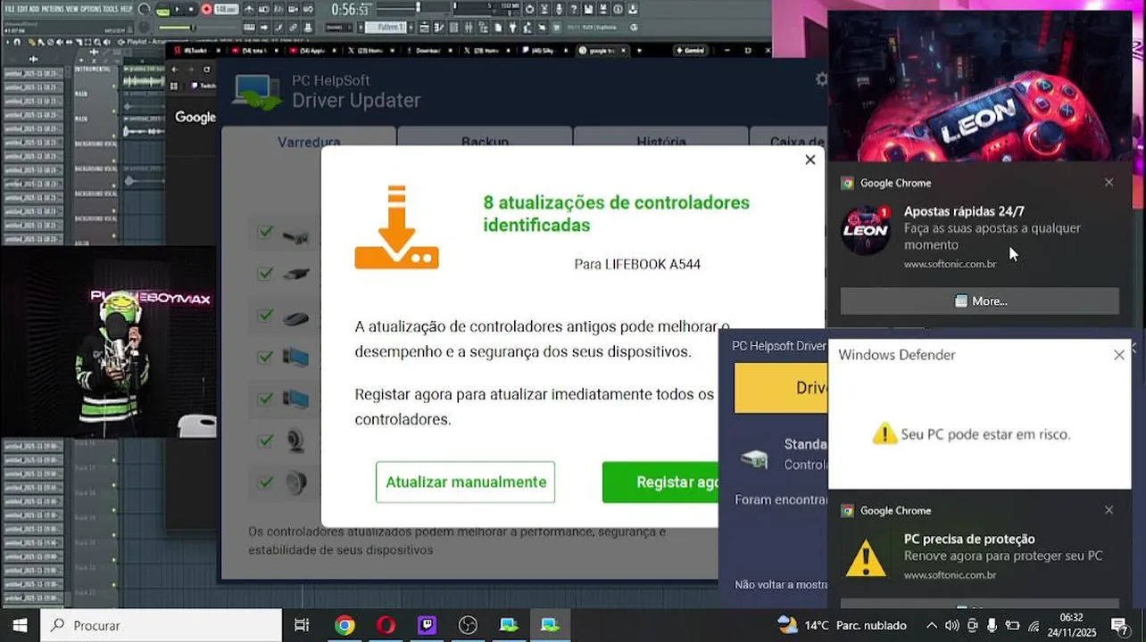The height and width of the screenshot is (642, 1146).
Task: Uncheck the topmost driver list checkbox
Action: [265, 232]
